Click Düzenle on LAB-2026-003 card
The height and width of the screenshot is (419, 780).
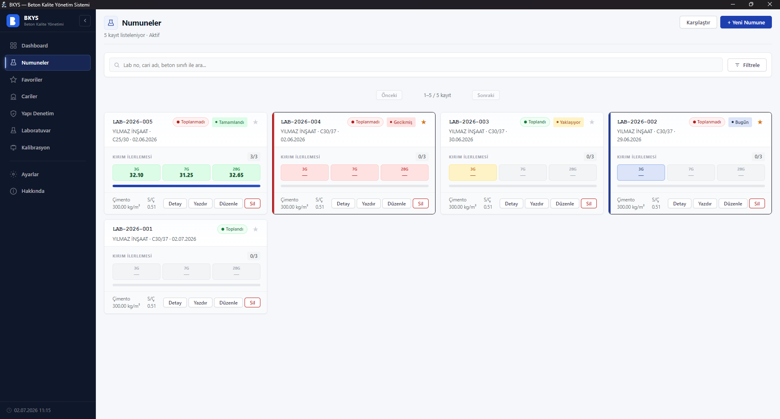point(565,203)
